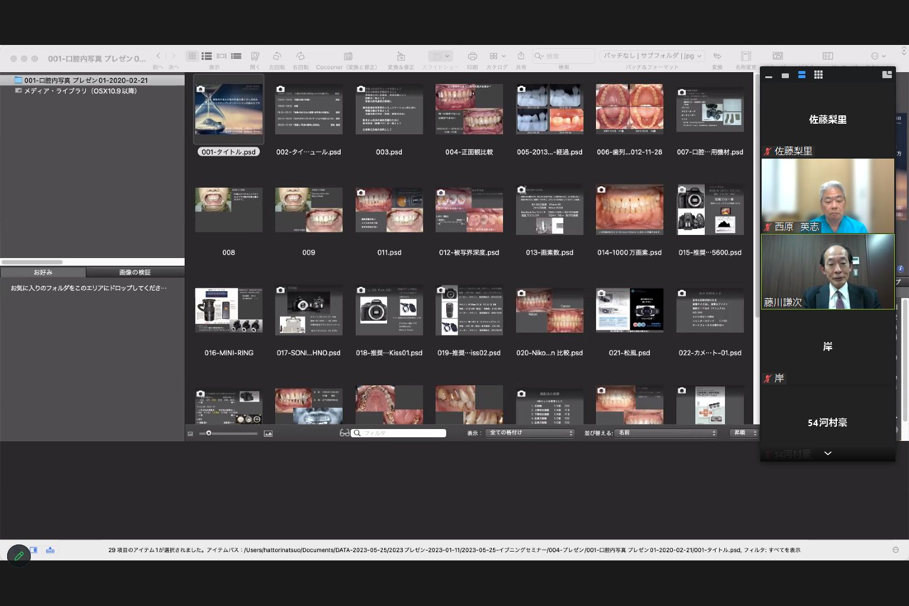Open the 名前 sort-by dropdown
This screenshot has width=909, height=606.
666,433
